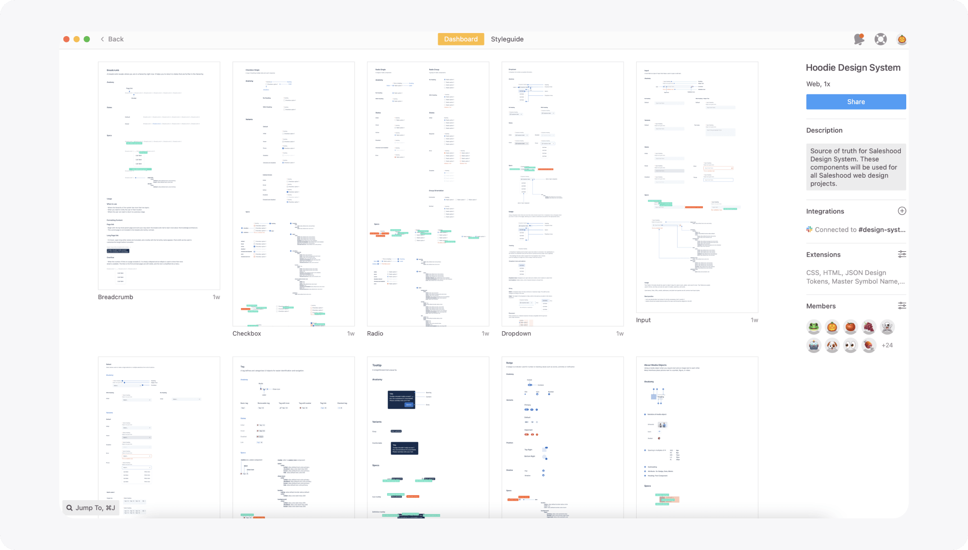The image size is (968, 550).
Task: Select the ghost member avatar
Action: [887, 327]
